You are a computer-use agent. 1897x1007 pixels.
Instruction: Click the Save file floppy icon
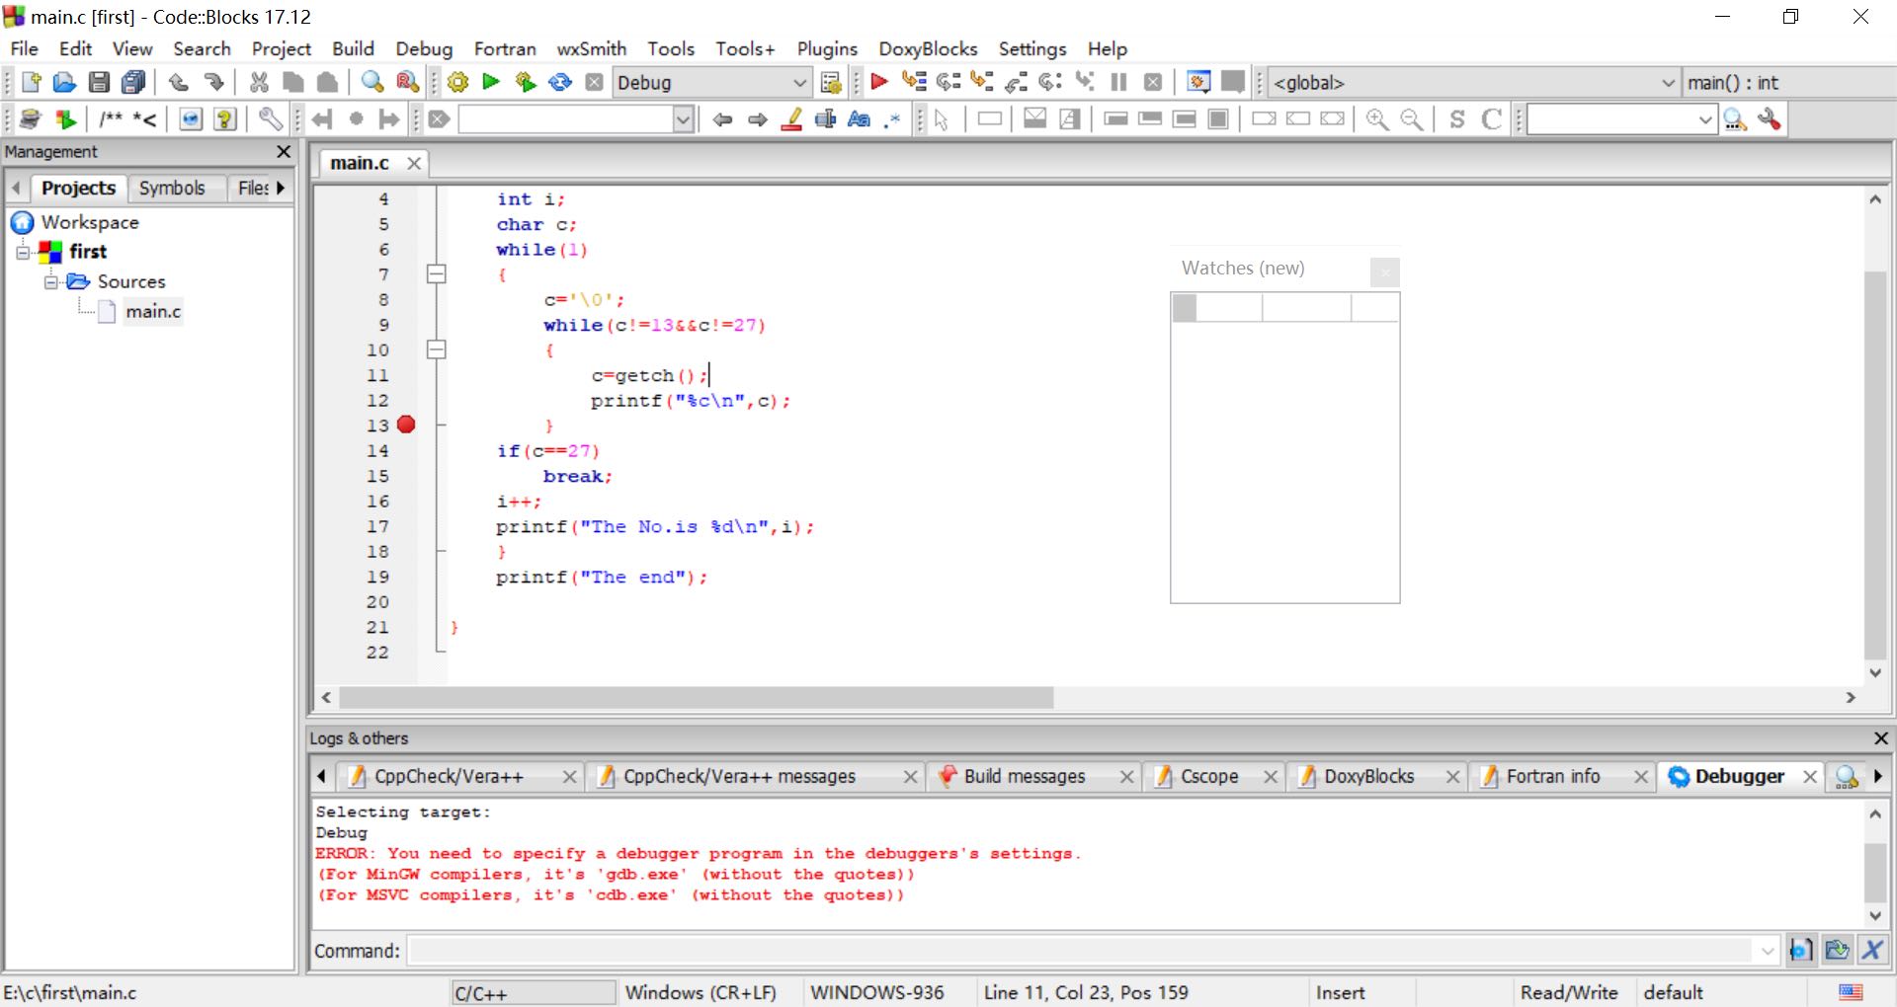(99, 83)
